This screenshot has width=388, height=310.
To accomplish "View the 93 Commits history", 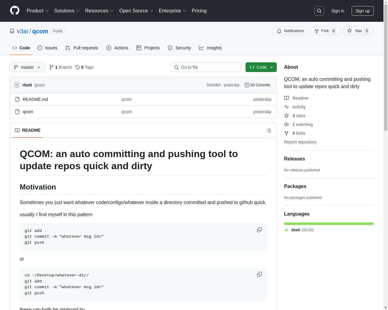I will pyautogui.click(x=257, y=85).
